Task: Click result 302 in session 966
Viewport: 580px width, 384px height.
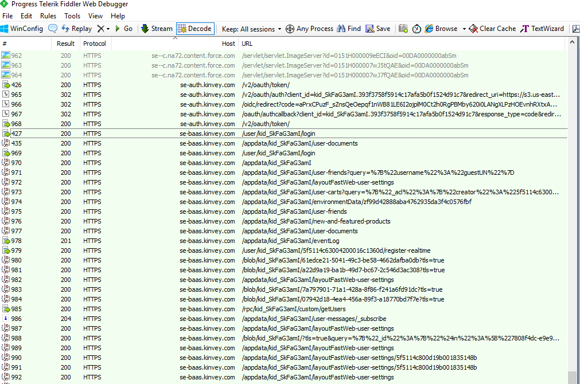Action: pyautogui.click(x=66, y=104)
